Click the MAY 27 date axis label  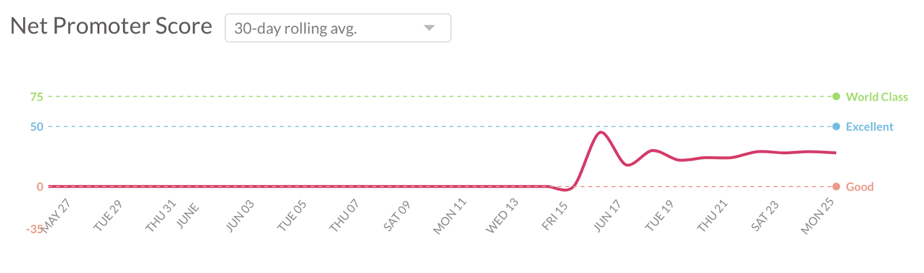[56, 215]
